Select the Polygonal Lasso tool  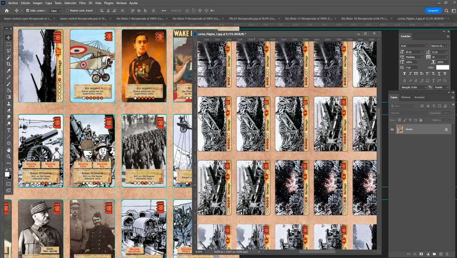click(8, 51)
